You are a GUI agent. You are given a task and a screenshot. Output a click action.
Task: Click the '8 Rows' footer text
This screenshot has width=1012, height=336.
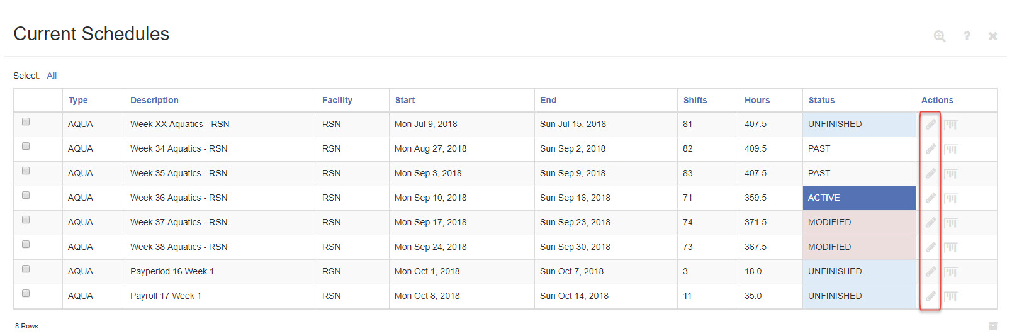click(26, 326)
